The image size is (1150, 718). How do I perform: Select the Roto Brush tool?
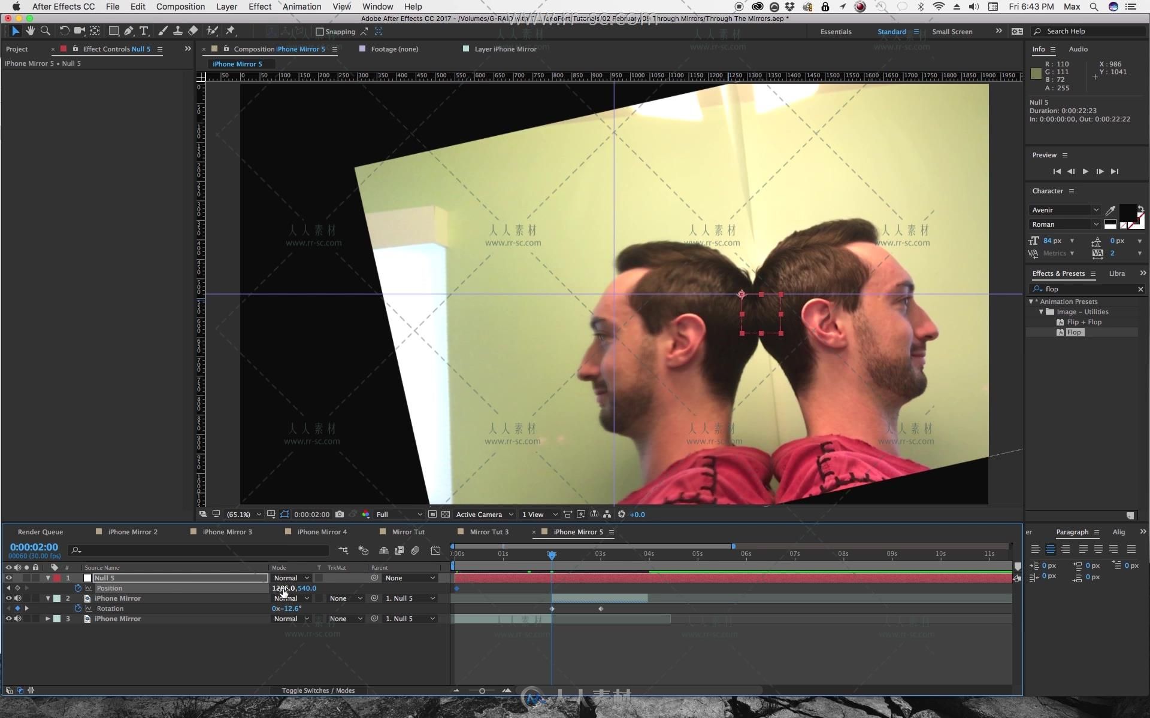[x=212, y=31]
